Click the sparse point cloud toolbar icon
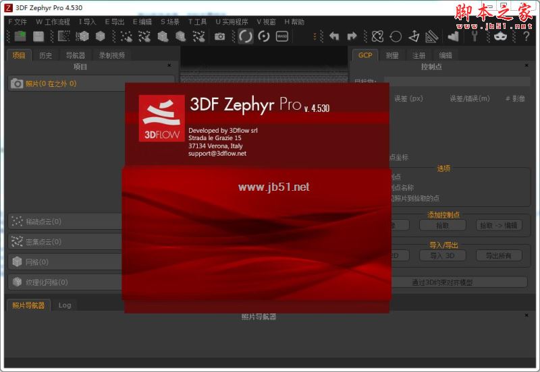 [126, 36]
